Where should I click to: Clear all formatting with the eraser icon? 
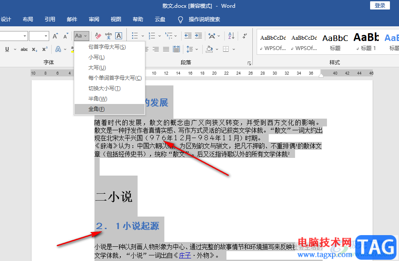(x=98, y=36)
